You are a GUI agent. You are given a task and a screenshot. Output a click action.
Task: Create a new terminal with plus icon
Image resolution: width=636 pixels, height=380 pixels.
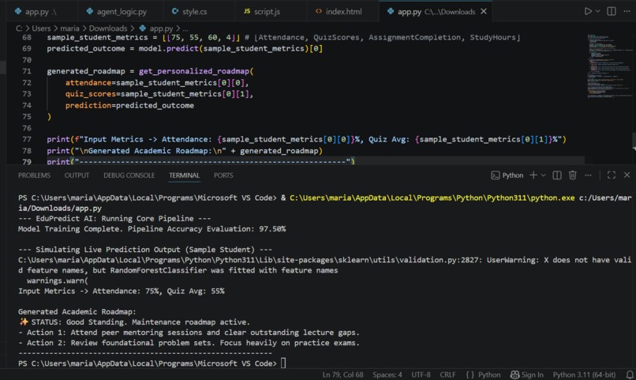[533, 175]
